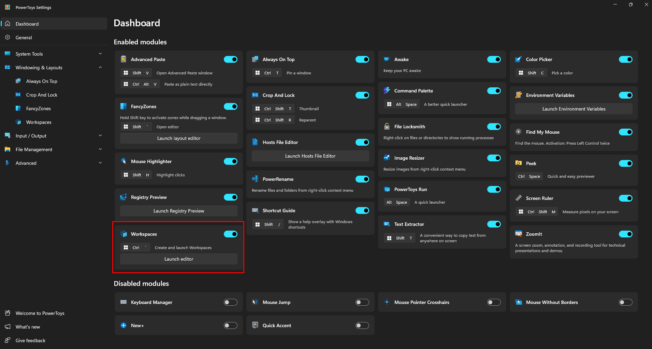Turn off the Awake toggle
This screenshot has height=349, width=652.
pyautogui.click(x=494, y=59)
